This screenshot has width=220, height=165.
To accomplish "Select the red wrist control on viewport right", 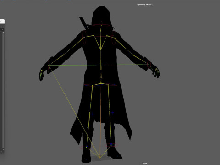I will [x=149, y=65].
